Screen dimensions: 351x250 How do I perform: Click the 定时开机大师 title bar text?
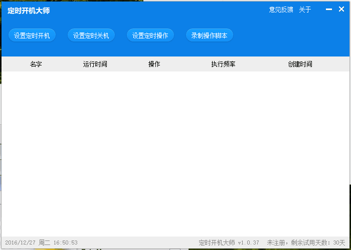(29, 10)
